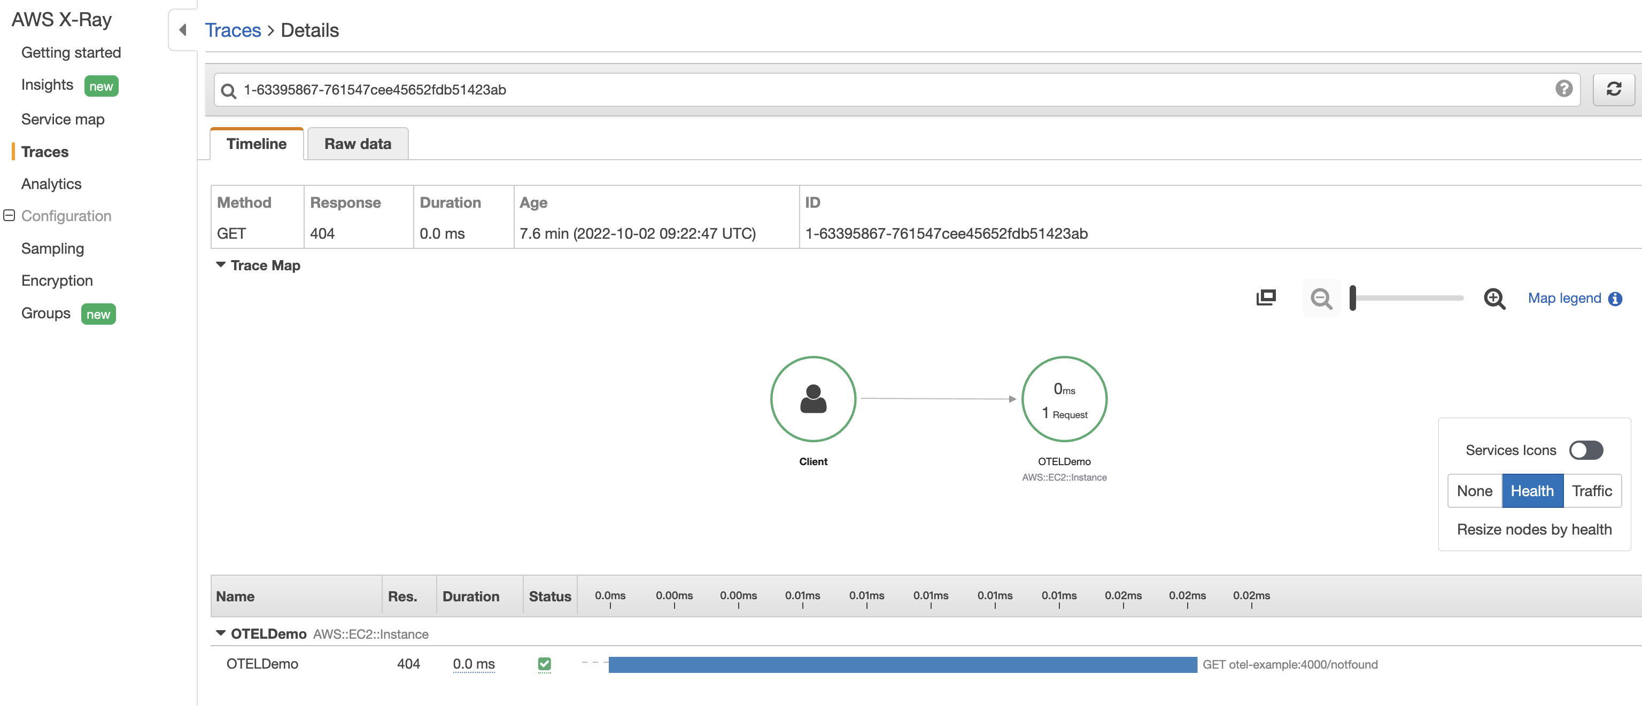Collapse the Configuration menu group
Screen dimensions: 1642x706
[9, 215]
